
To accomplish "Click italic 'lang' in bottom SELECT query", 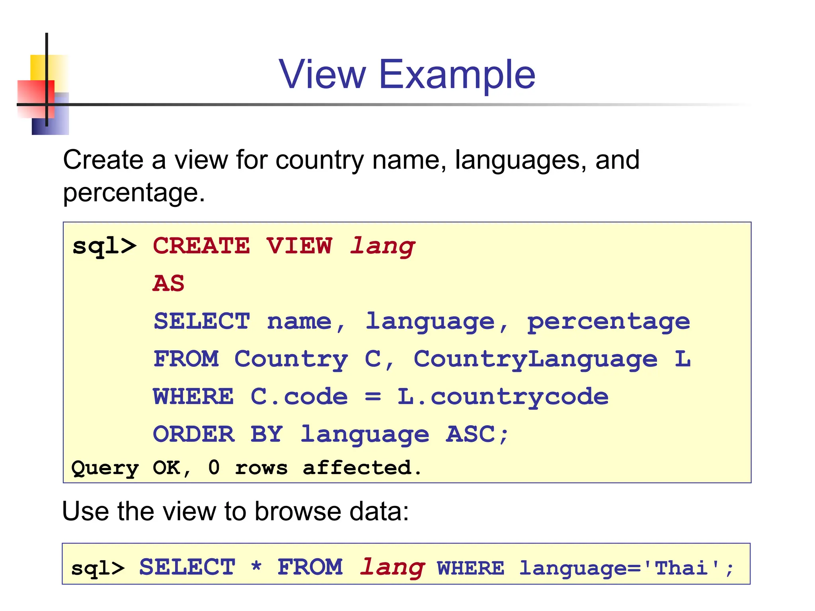I will click(x=392, y=568).
